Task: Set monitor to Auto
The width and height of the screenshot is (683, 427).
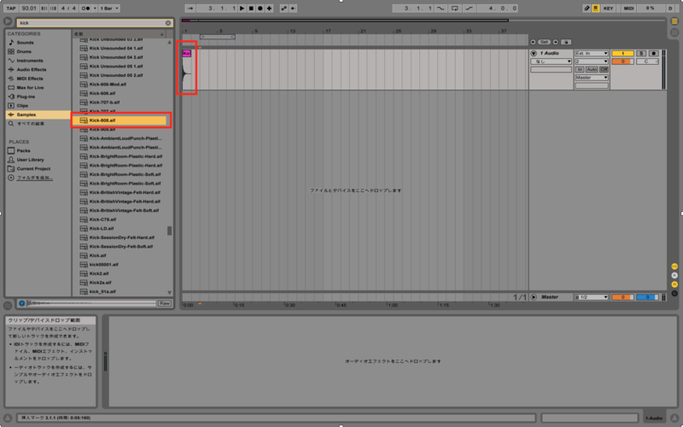Action: click(592, 70)
